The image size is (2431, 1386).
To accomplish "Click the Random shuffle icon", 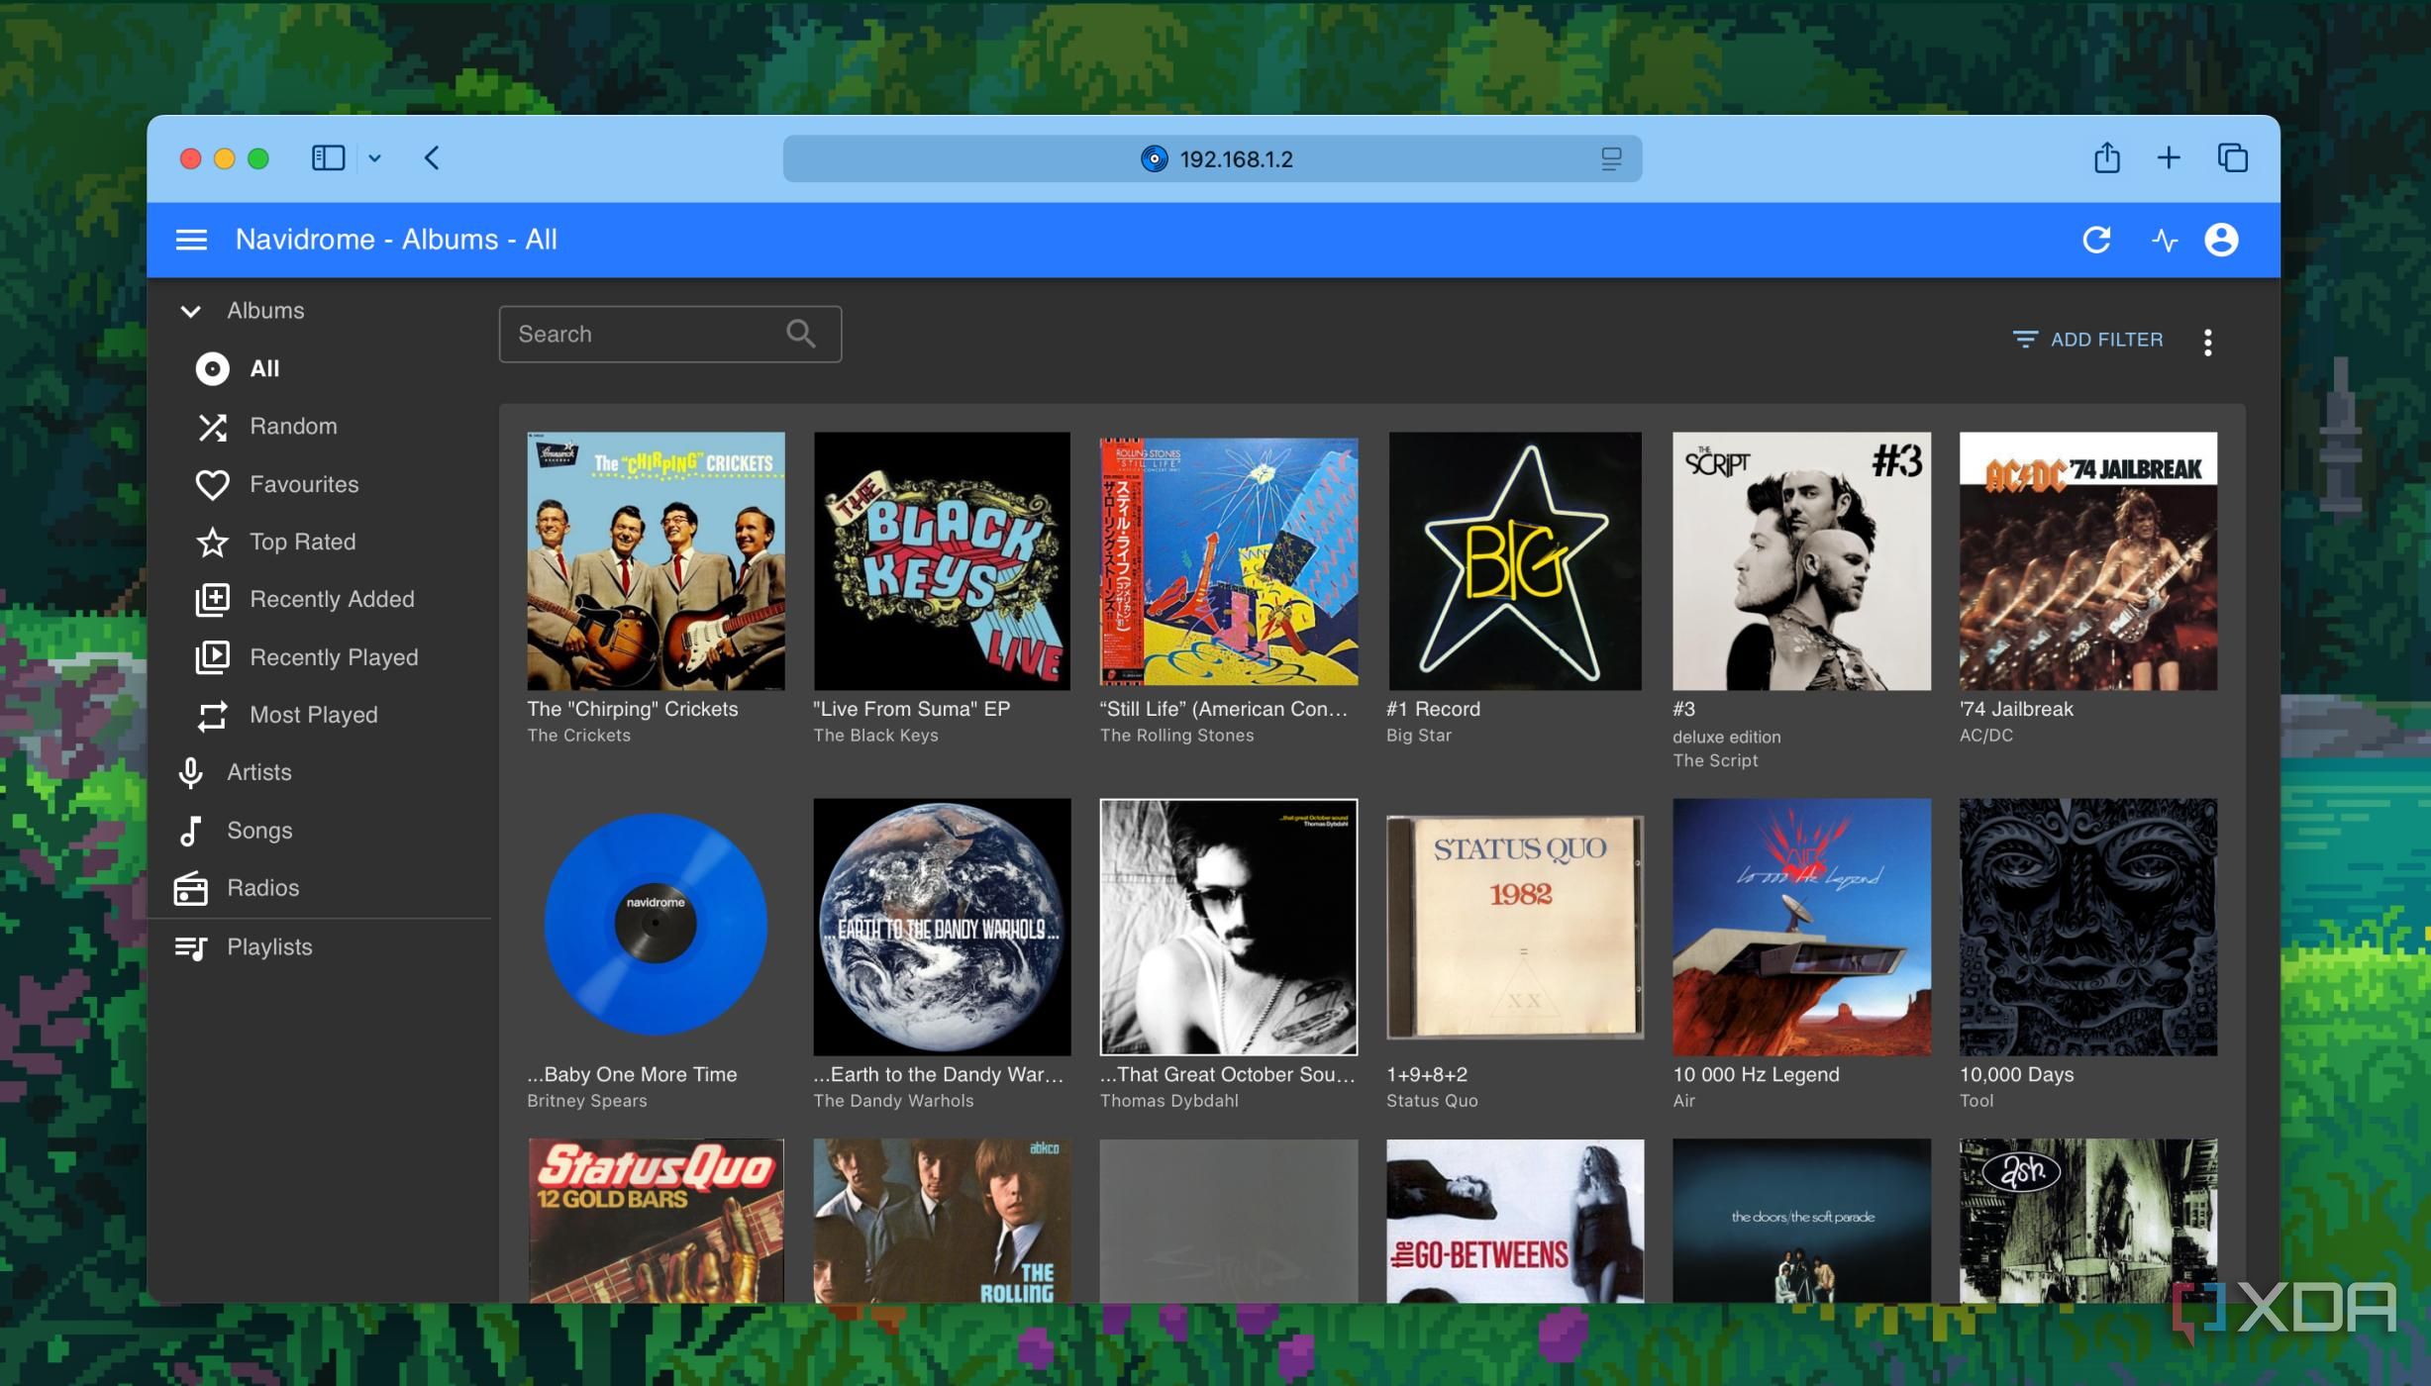I will (212, 427).
